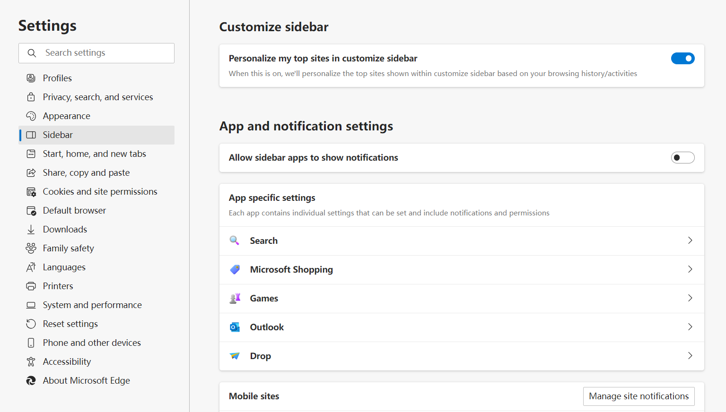Image resolution: width=726 pixels, height=412 pixels.
Task: Open System and performance settings
Action: pyautogui.click(x=96, y=305)
